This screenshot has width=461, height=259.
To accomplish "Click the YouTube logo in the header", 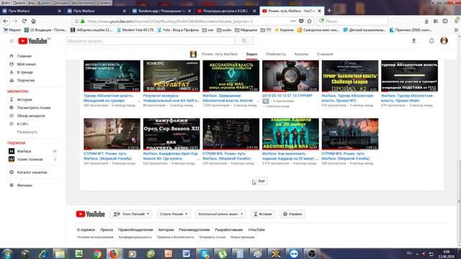I will click(x=32, y=41).
